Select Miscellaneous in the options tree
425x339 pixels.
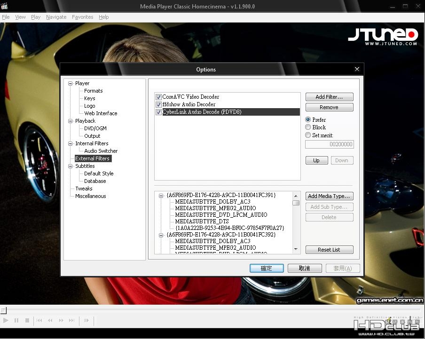pyautogui.click(x=91, y=196)
